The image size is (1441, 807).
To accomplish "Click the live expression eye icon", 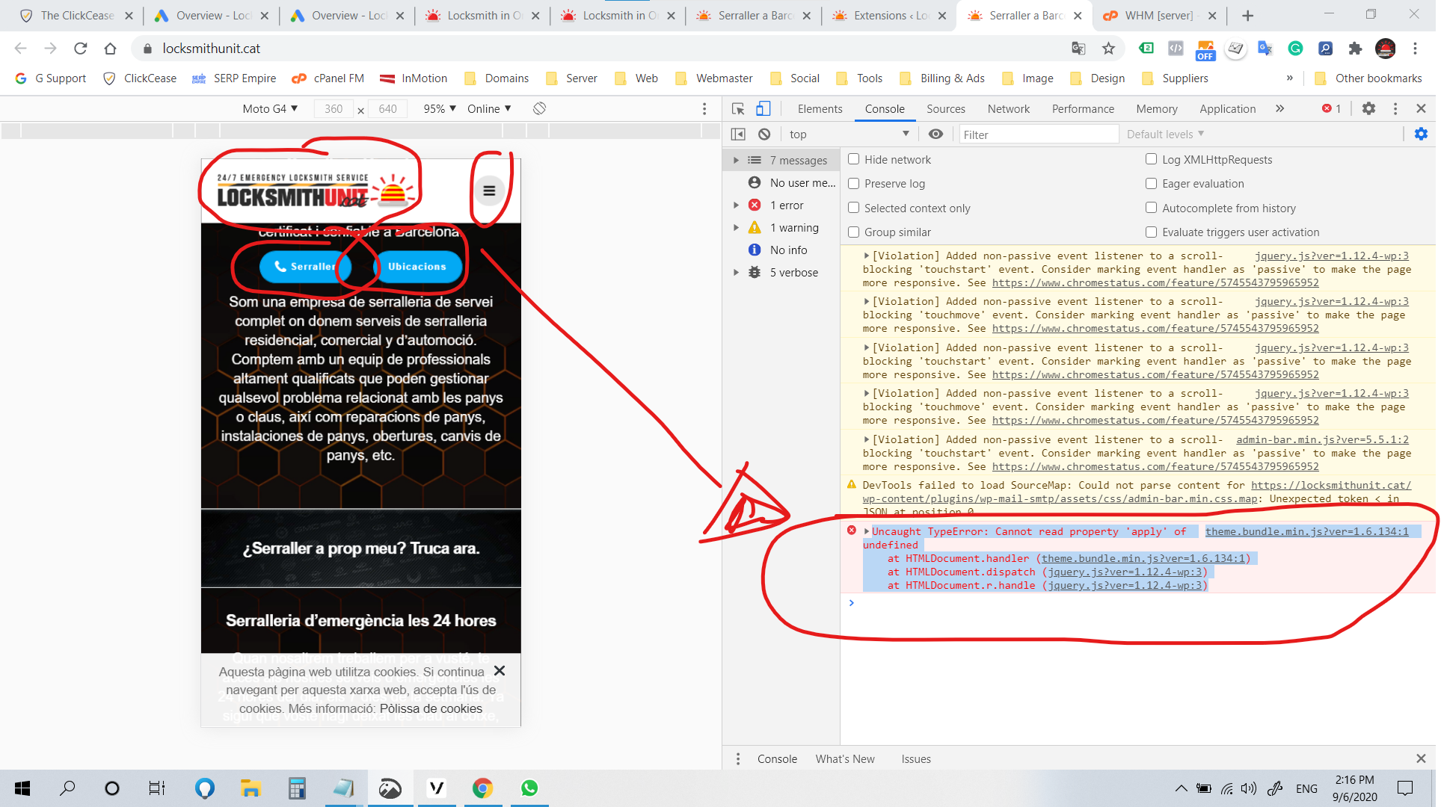I will pos(935,134).
